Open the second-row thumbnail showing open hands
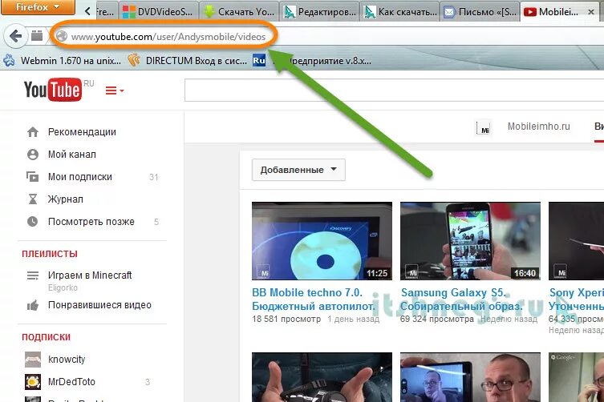The width and height of the screenshot is (604, 402). click(322, 377)
